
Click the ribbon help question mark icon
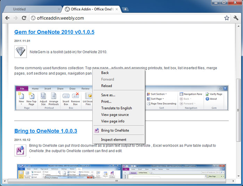(x=225, y=89)
